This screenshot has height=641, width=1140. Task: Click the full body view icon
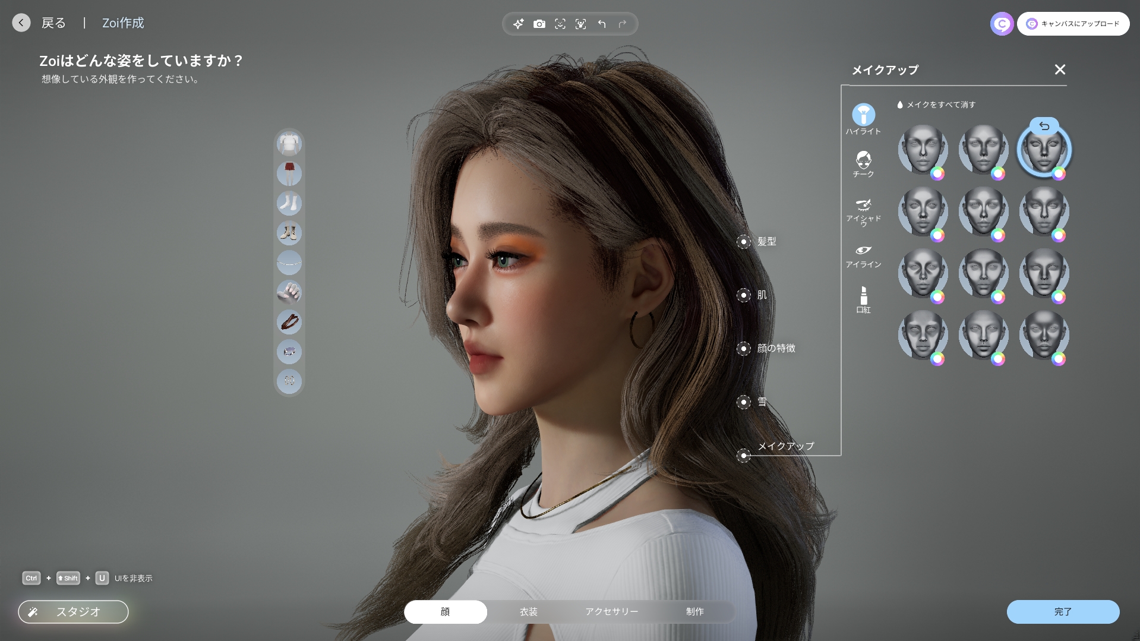click(580, 24)
